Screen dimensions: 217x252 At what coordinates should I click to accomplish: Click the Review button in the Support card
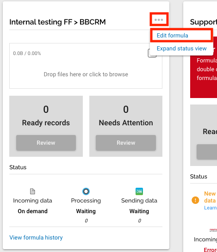(207, 152)
